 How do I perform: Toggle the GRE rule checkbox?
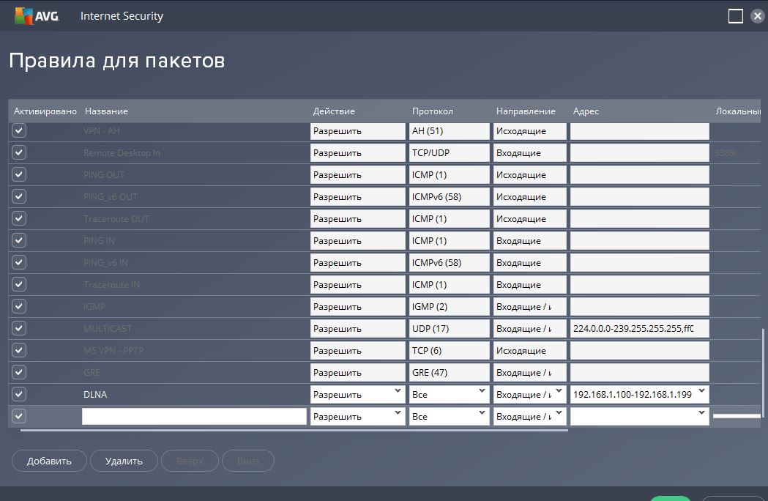(x=19, y=372)
